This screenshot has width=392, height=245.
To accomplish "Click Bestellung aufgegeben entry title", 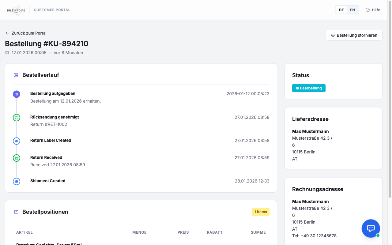I will (53, 93).
